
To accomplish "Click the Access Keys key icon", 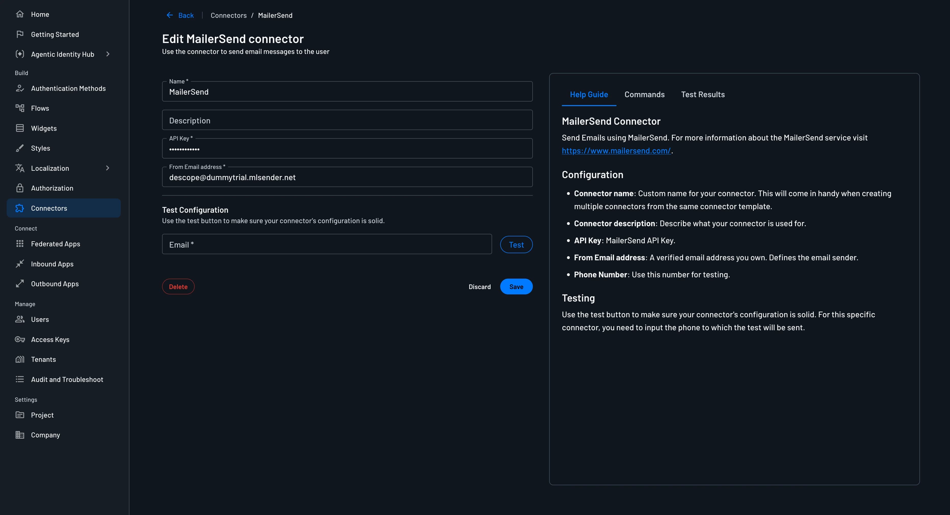I will pos(20,339).
